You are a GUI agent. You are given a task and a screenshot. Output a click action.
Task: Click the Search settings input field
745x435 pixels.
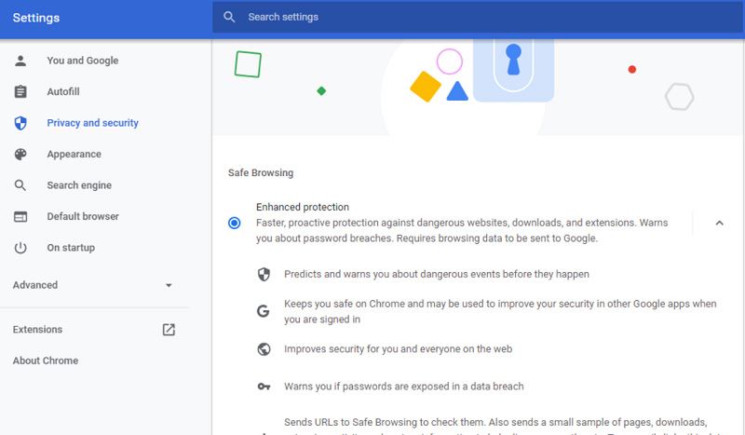tap(466, 17)
